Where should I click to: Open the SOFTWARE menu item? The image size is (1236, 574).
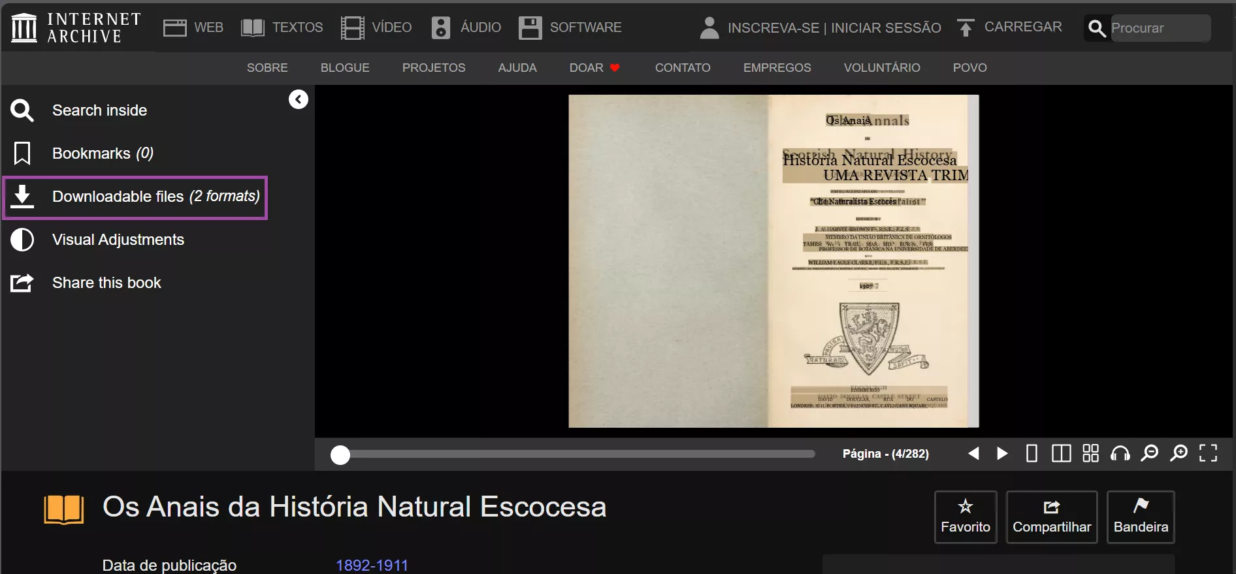585,27
